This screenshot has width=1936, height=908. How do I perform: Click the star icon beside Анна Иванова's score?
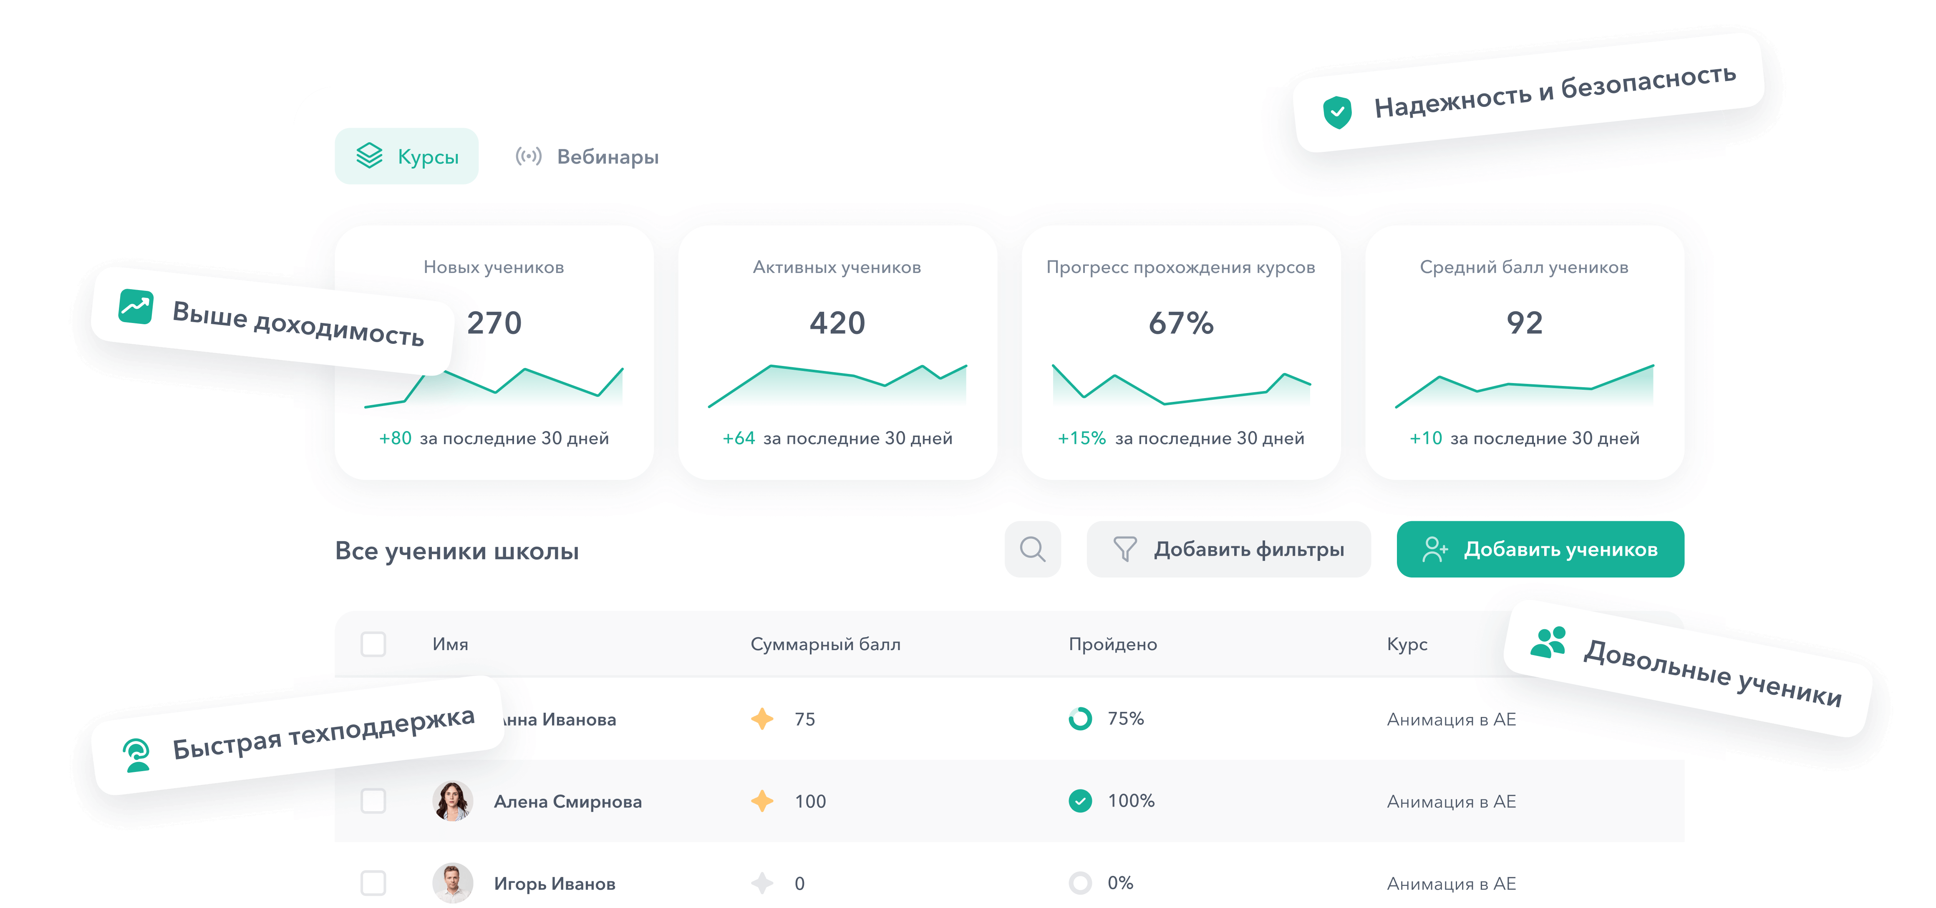pyautogui.click(x=762, y=719)
